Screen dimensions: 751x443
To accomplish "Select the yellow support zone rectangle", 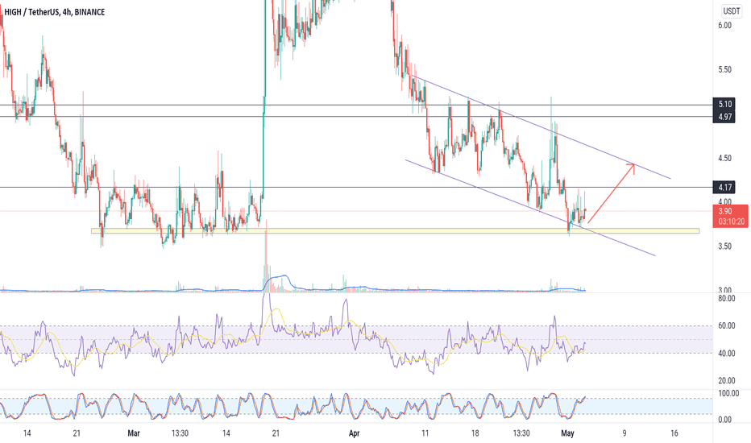I will coord(395,231).
